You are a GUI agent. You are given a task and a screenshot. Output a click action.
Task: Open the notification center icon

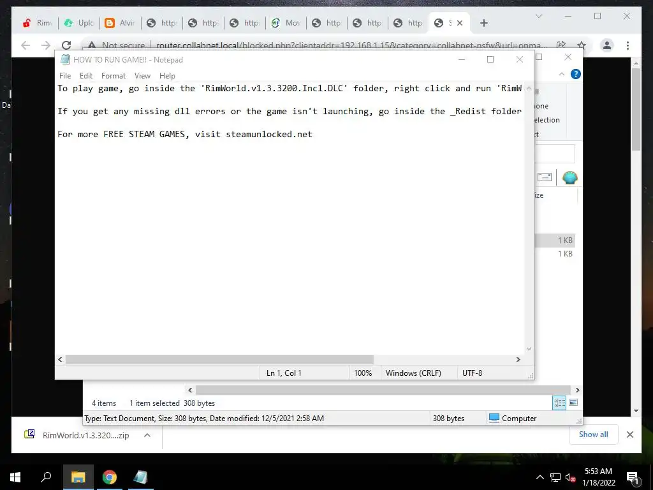[633, 477]
